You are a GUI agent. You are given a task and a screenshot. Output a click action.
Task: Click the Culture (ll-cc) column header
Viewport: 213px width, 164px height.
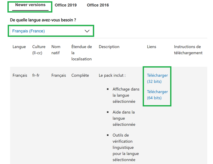pyautogui.click(x=39, y=50)
